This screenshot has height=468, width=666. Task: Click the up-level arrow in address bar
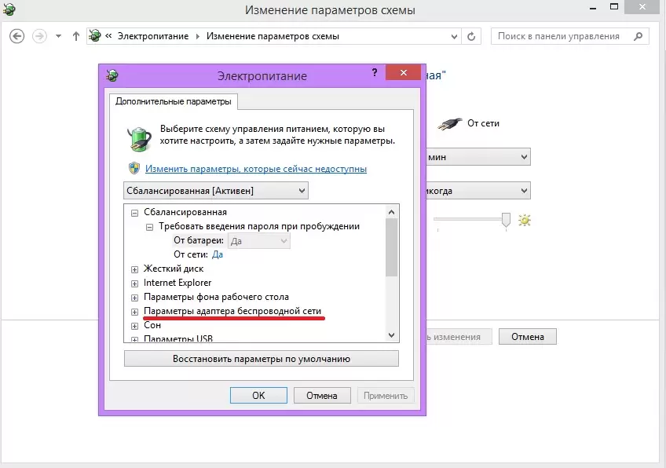click(x=76, y=36)
